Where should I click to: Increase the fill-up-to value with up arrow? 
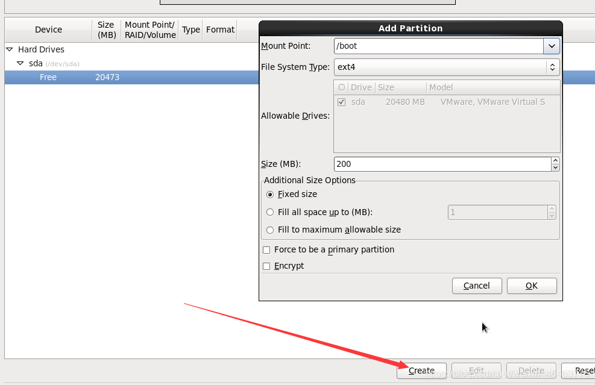552,209
